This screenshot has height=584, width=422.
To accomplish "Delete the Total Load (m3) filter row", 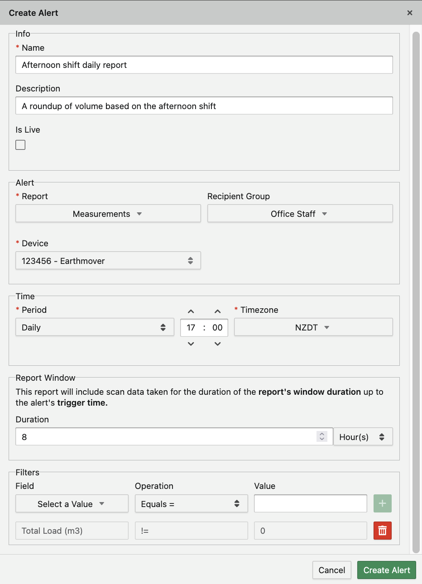I will 382,531.
